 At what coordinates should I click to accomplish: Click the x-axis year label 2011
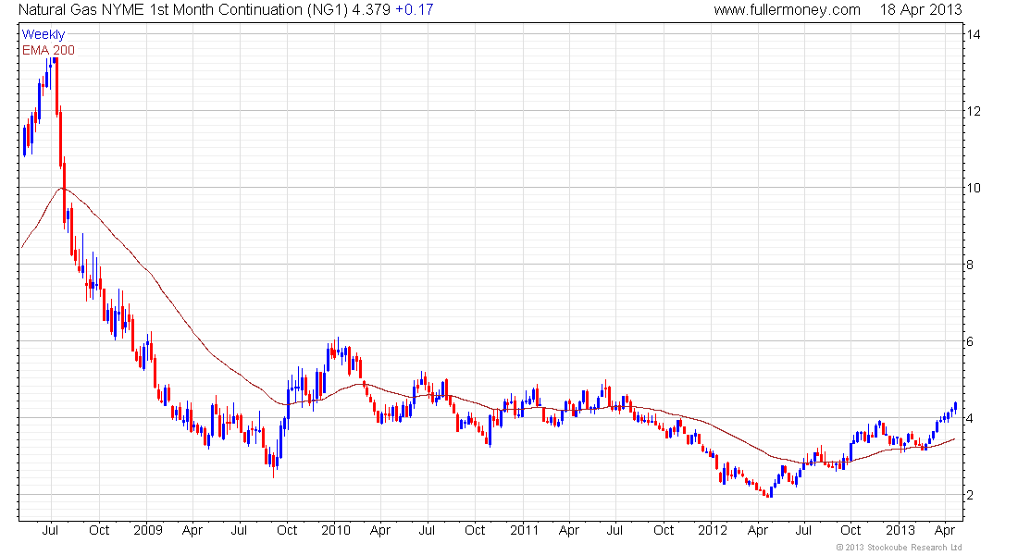pyautogui.click(x=524, y=530)
